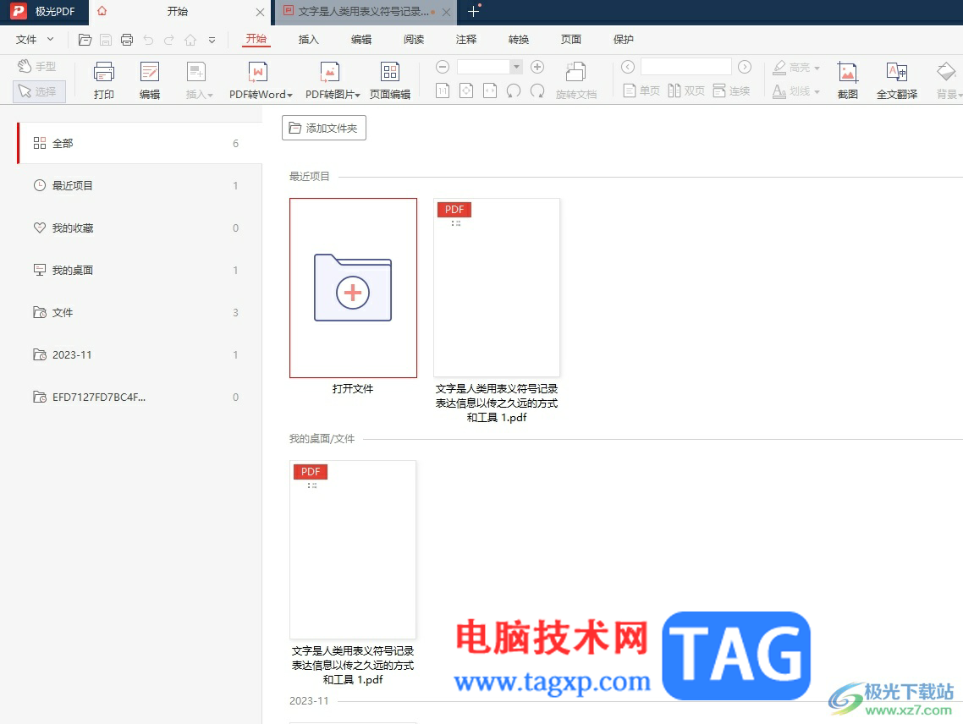Switch to the 保护 ribbon tab
Image resolution: width=963 pixels, height=724 pixels.
[x=624, y=39]
